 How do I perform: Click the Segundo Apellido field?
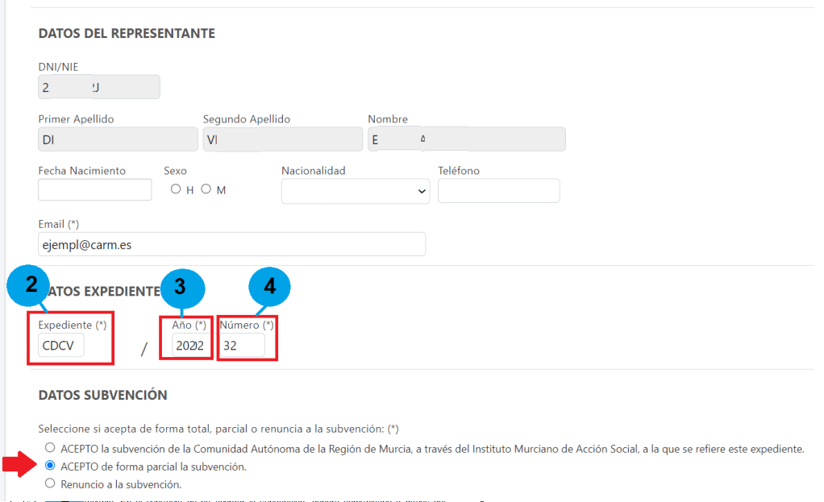coord(282,139)
